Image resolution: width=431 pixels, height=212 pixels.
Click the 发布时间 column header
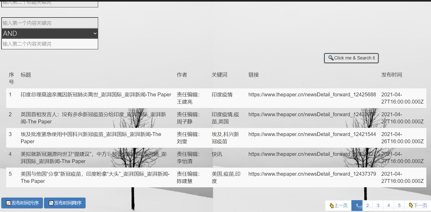tap(392, 75)
